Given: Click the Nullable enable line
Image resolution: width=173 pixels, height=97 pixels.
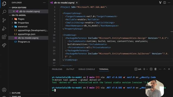Looking at the screenshot, I should (x=82, y=19).
